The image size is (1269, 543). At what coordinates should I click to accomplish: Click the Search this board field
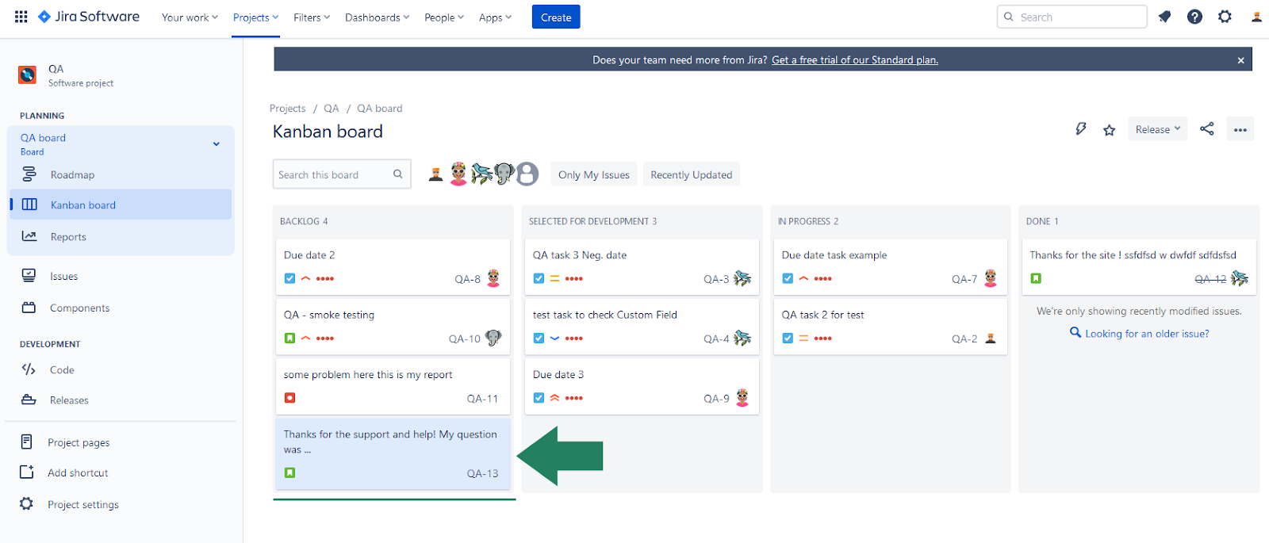coord(333,175)
